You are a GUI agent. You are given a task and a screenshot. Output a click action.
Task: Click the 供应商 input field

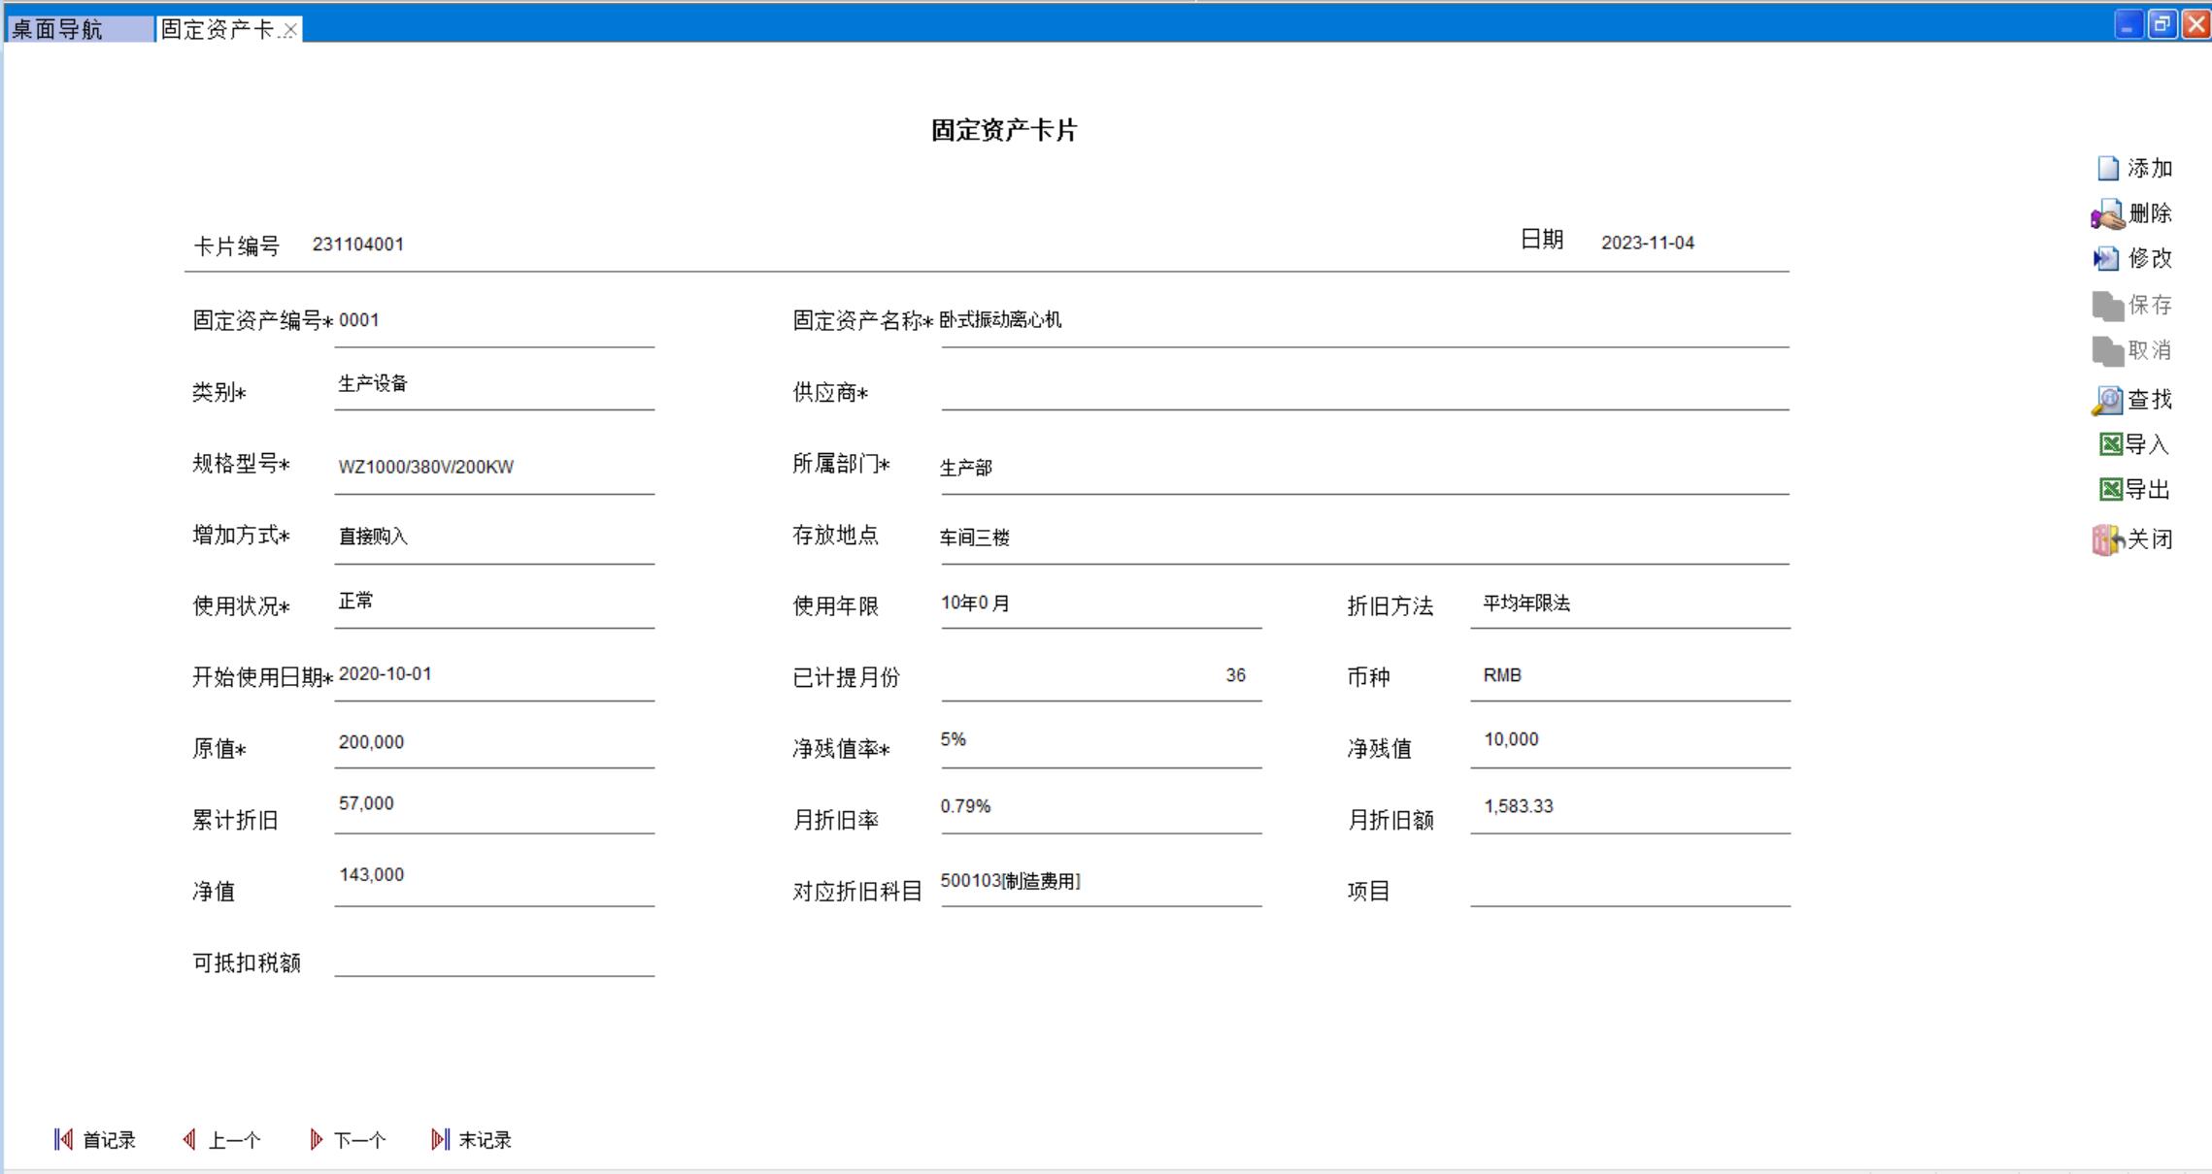coord(1363,393)
